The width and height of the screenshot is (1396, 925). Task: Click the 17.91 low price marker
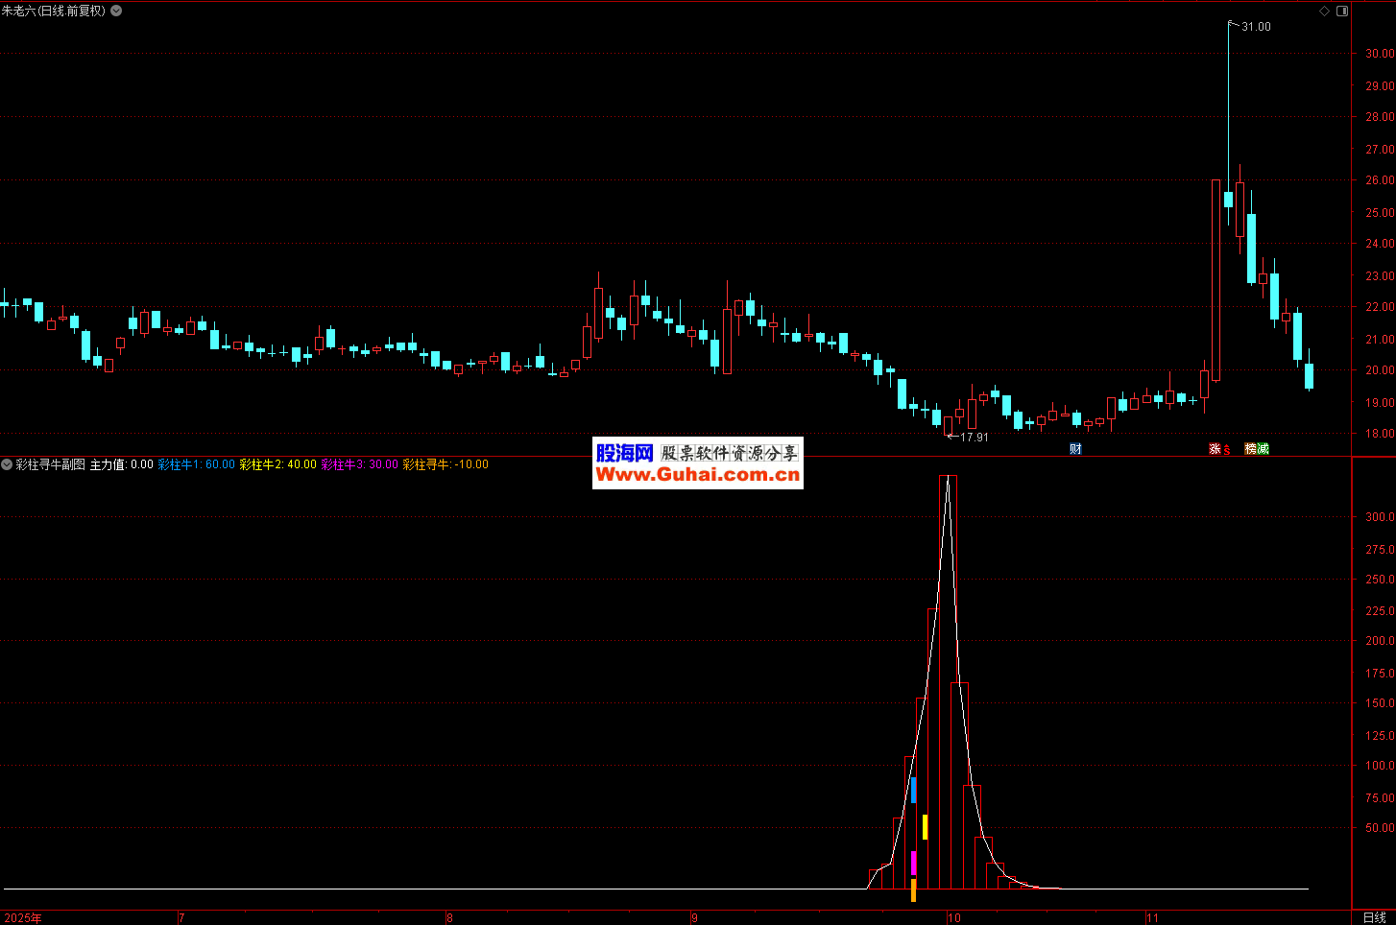974,438
